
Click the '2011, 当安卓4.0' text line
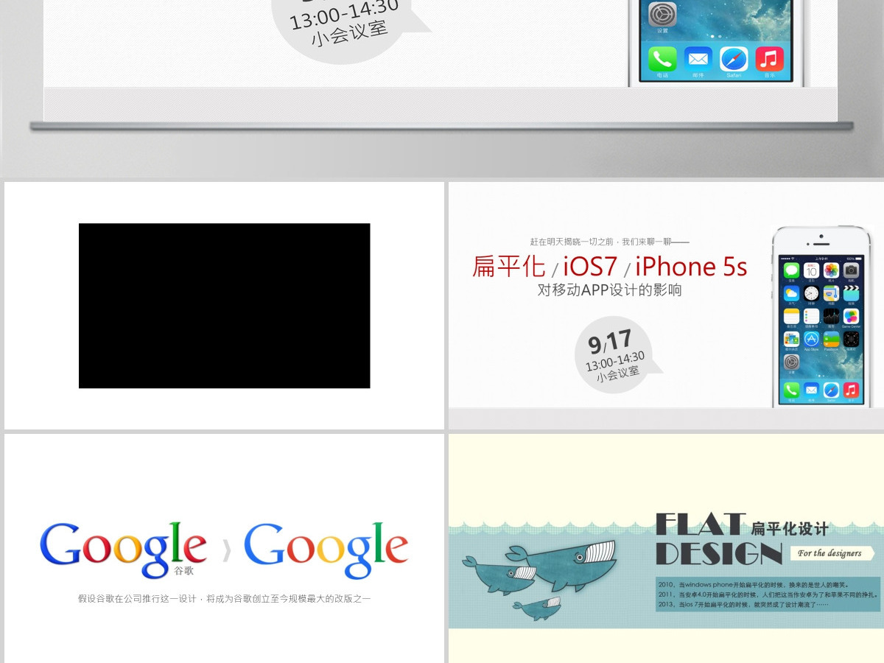(767, 594)
